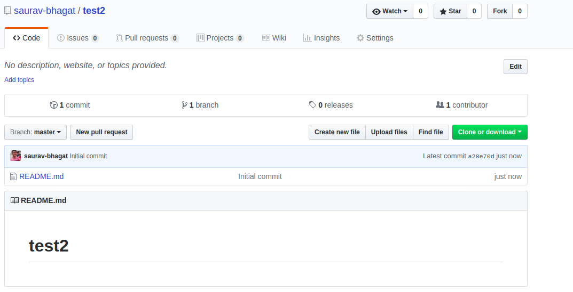Click the Add topics link
The width and height of the screenshot is (573, 292).
[19, 80]
